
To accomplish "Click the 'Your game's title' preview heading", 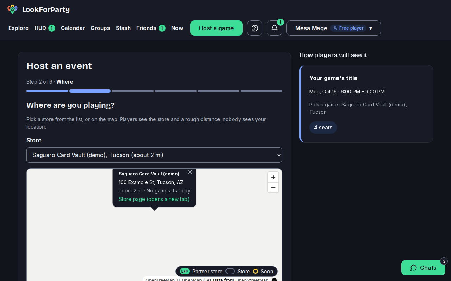I will click(333, 78).
